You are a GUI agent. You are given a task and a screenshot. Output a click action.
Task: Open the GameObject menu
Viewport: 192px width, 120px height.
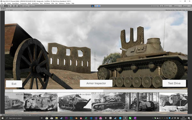(x=15, y=3)
